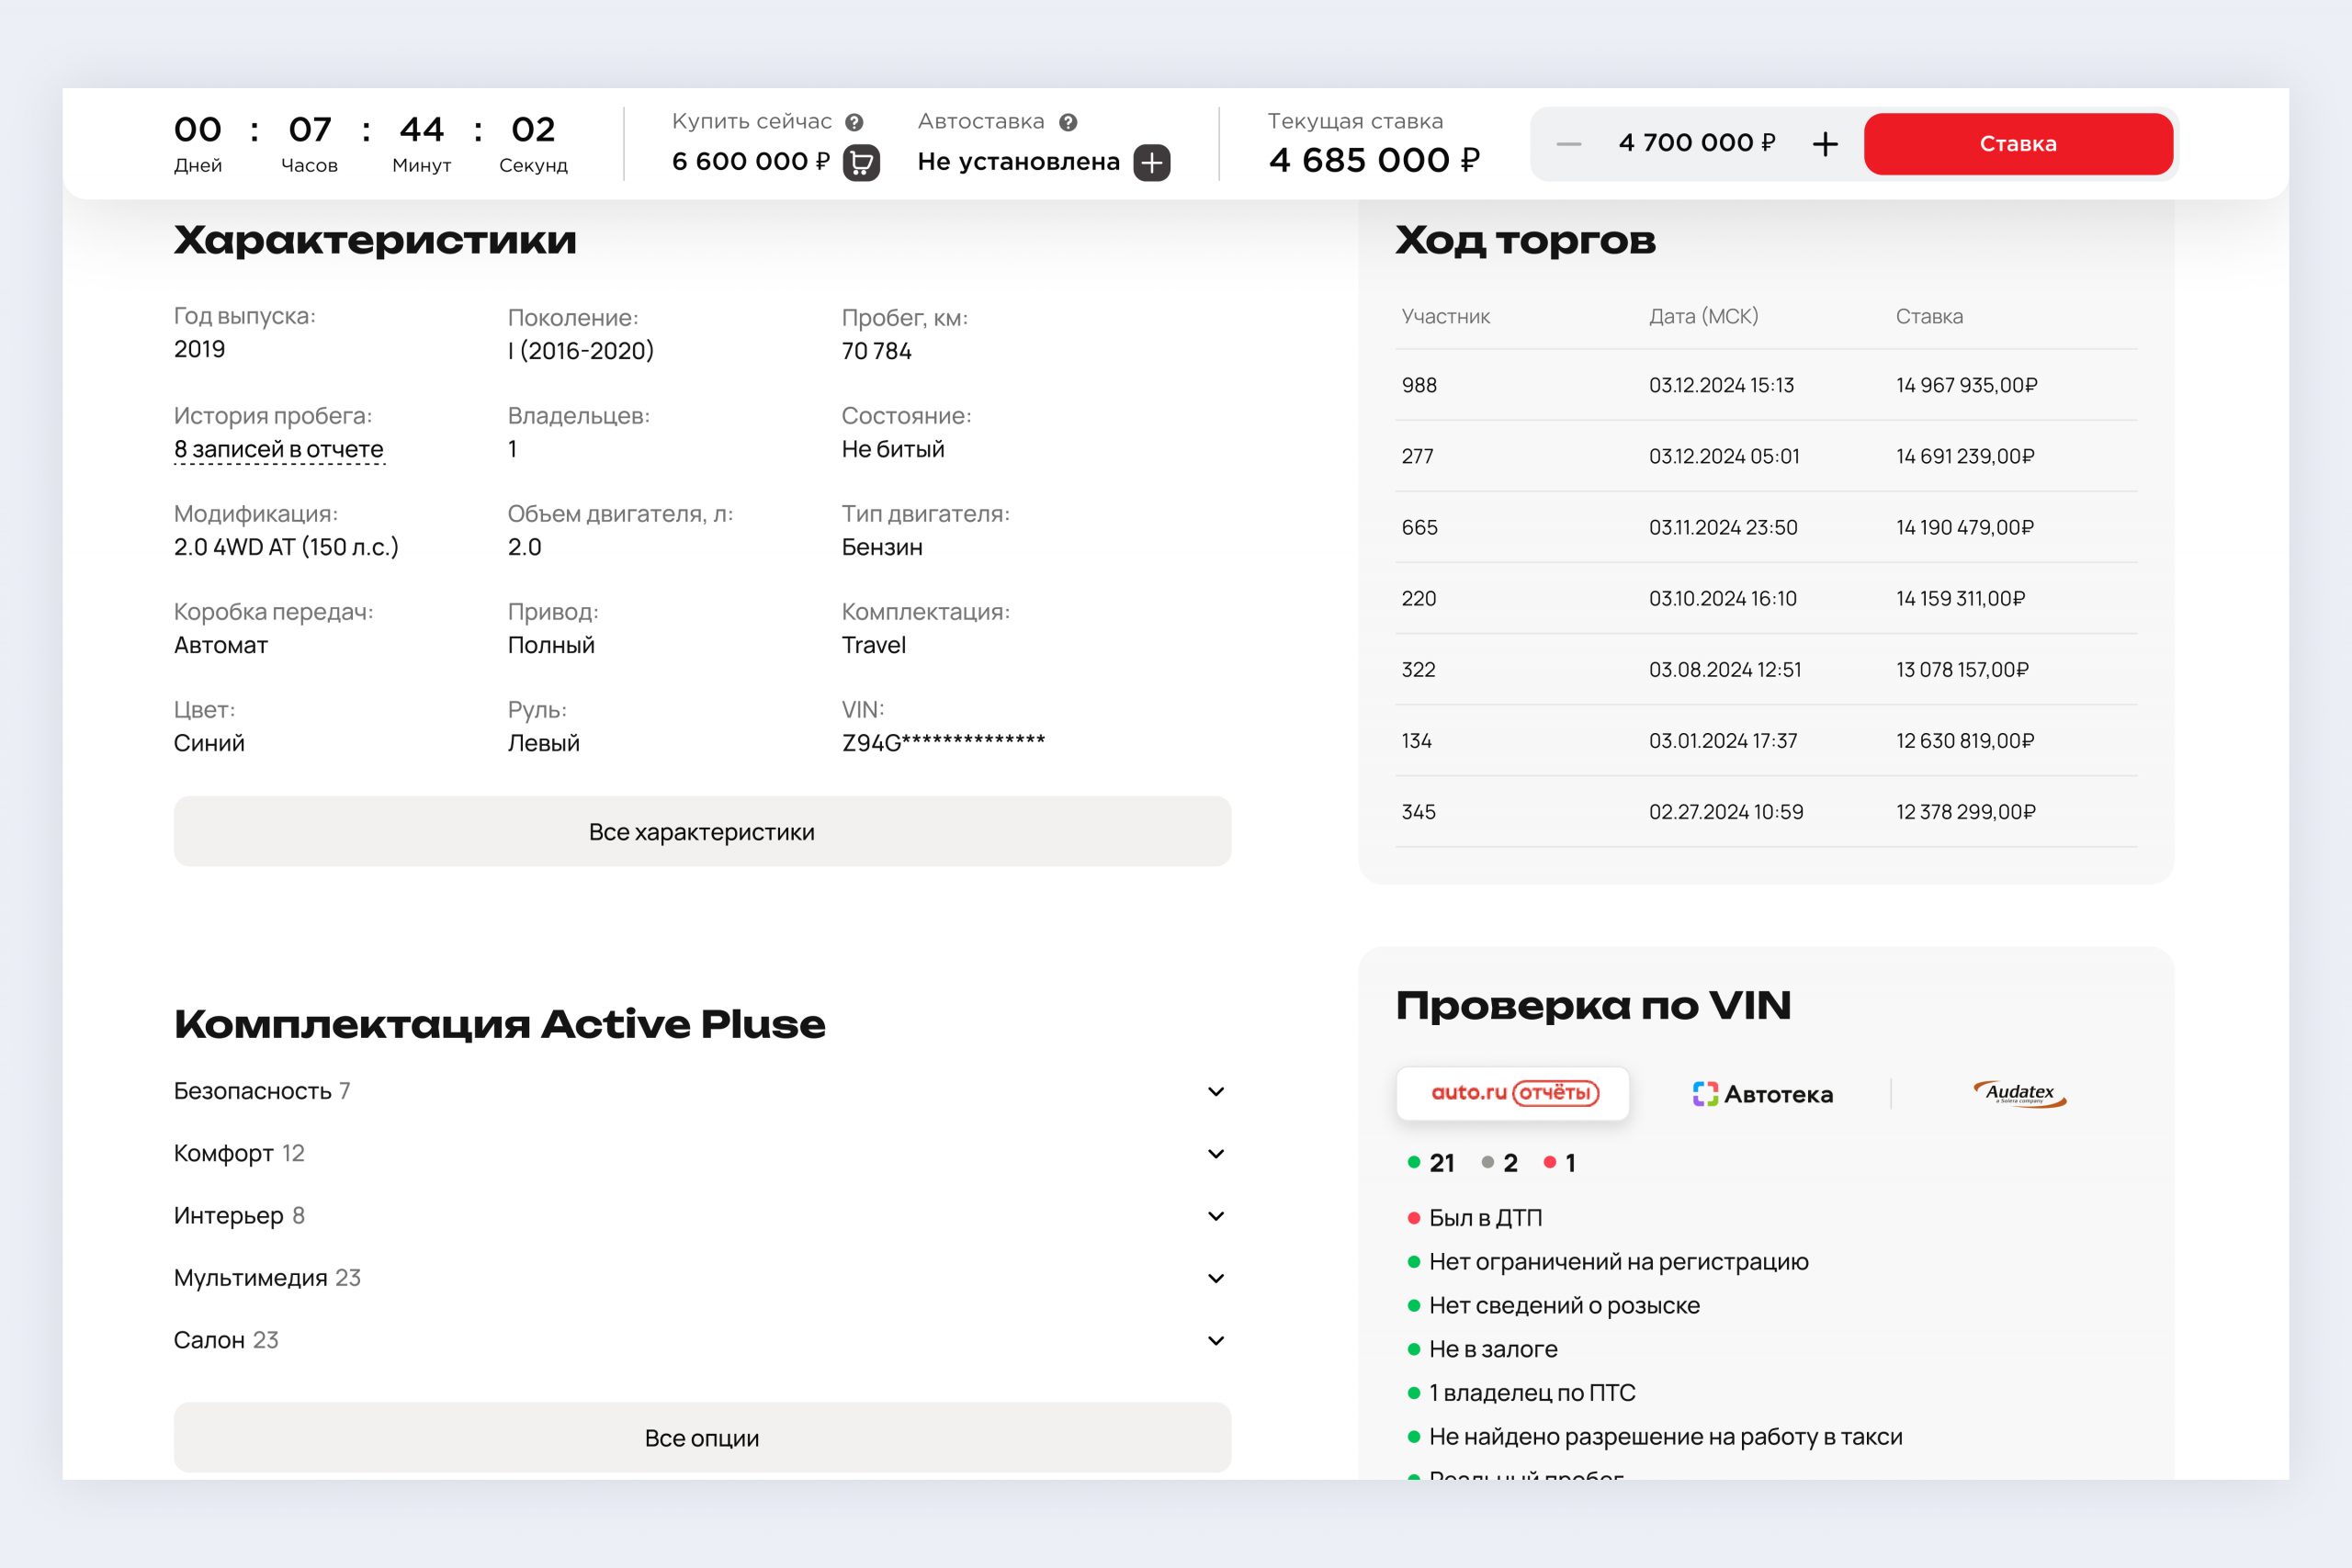Open the 8 записей в отчете link
Screen dimensions: 2352x1568
coord(279,449)
